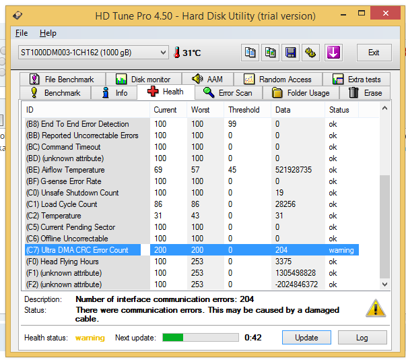Viewport: 406px width, 362px height.
Task: Click the 0:42 countdown timer
Action: click(x=253, y=337)
